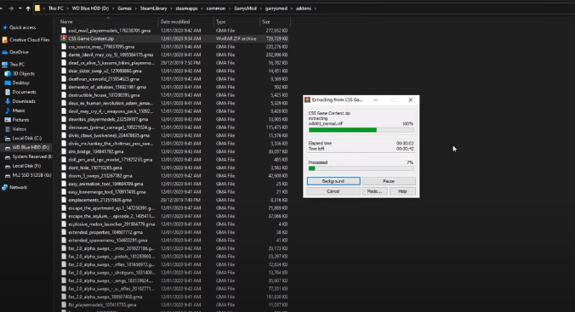Click the folder icon in the address bar

(x=37, y=8)
